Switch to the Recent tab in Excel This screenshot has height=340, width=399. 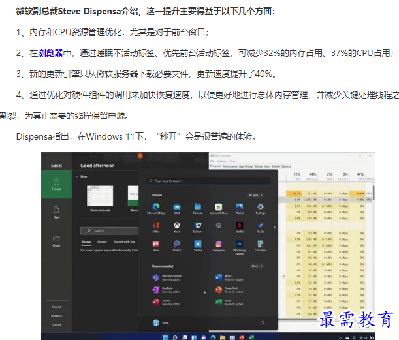click(86, 242)
